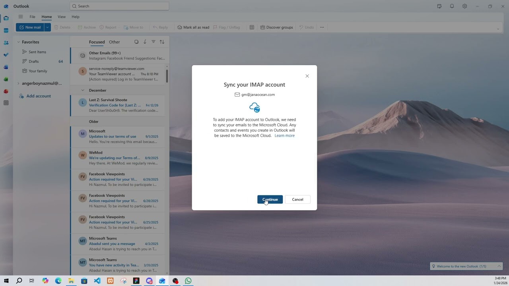Open the New mail dropdown arrow
Viewport: 509px width, 286px height.
[47, 27]
